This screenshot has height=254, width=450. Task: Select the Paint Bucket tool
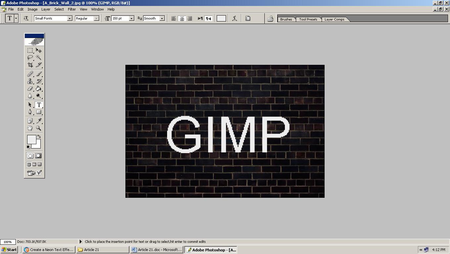(39, 89)
